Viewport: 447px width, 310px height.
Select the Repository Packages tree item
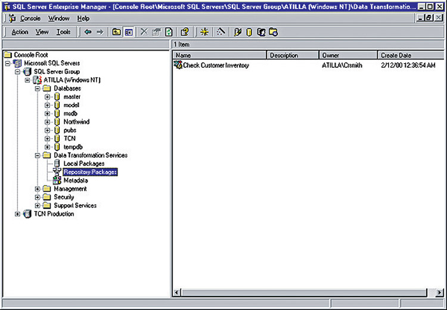pos(90,172)
